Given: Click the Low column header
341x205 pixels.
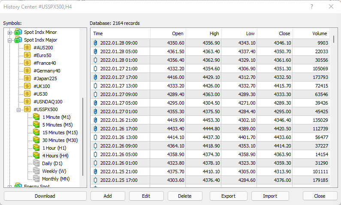Looking at the screenshot, I should (x=239, y=33).
